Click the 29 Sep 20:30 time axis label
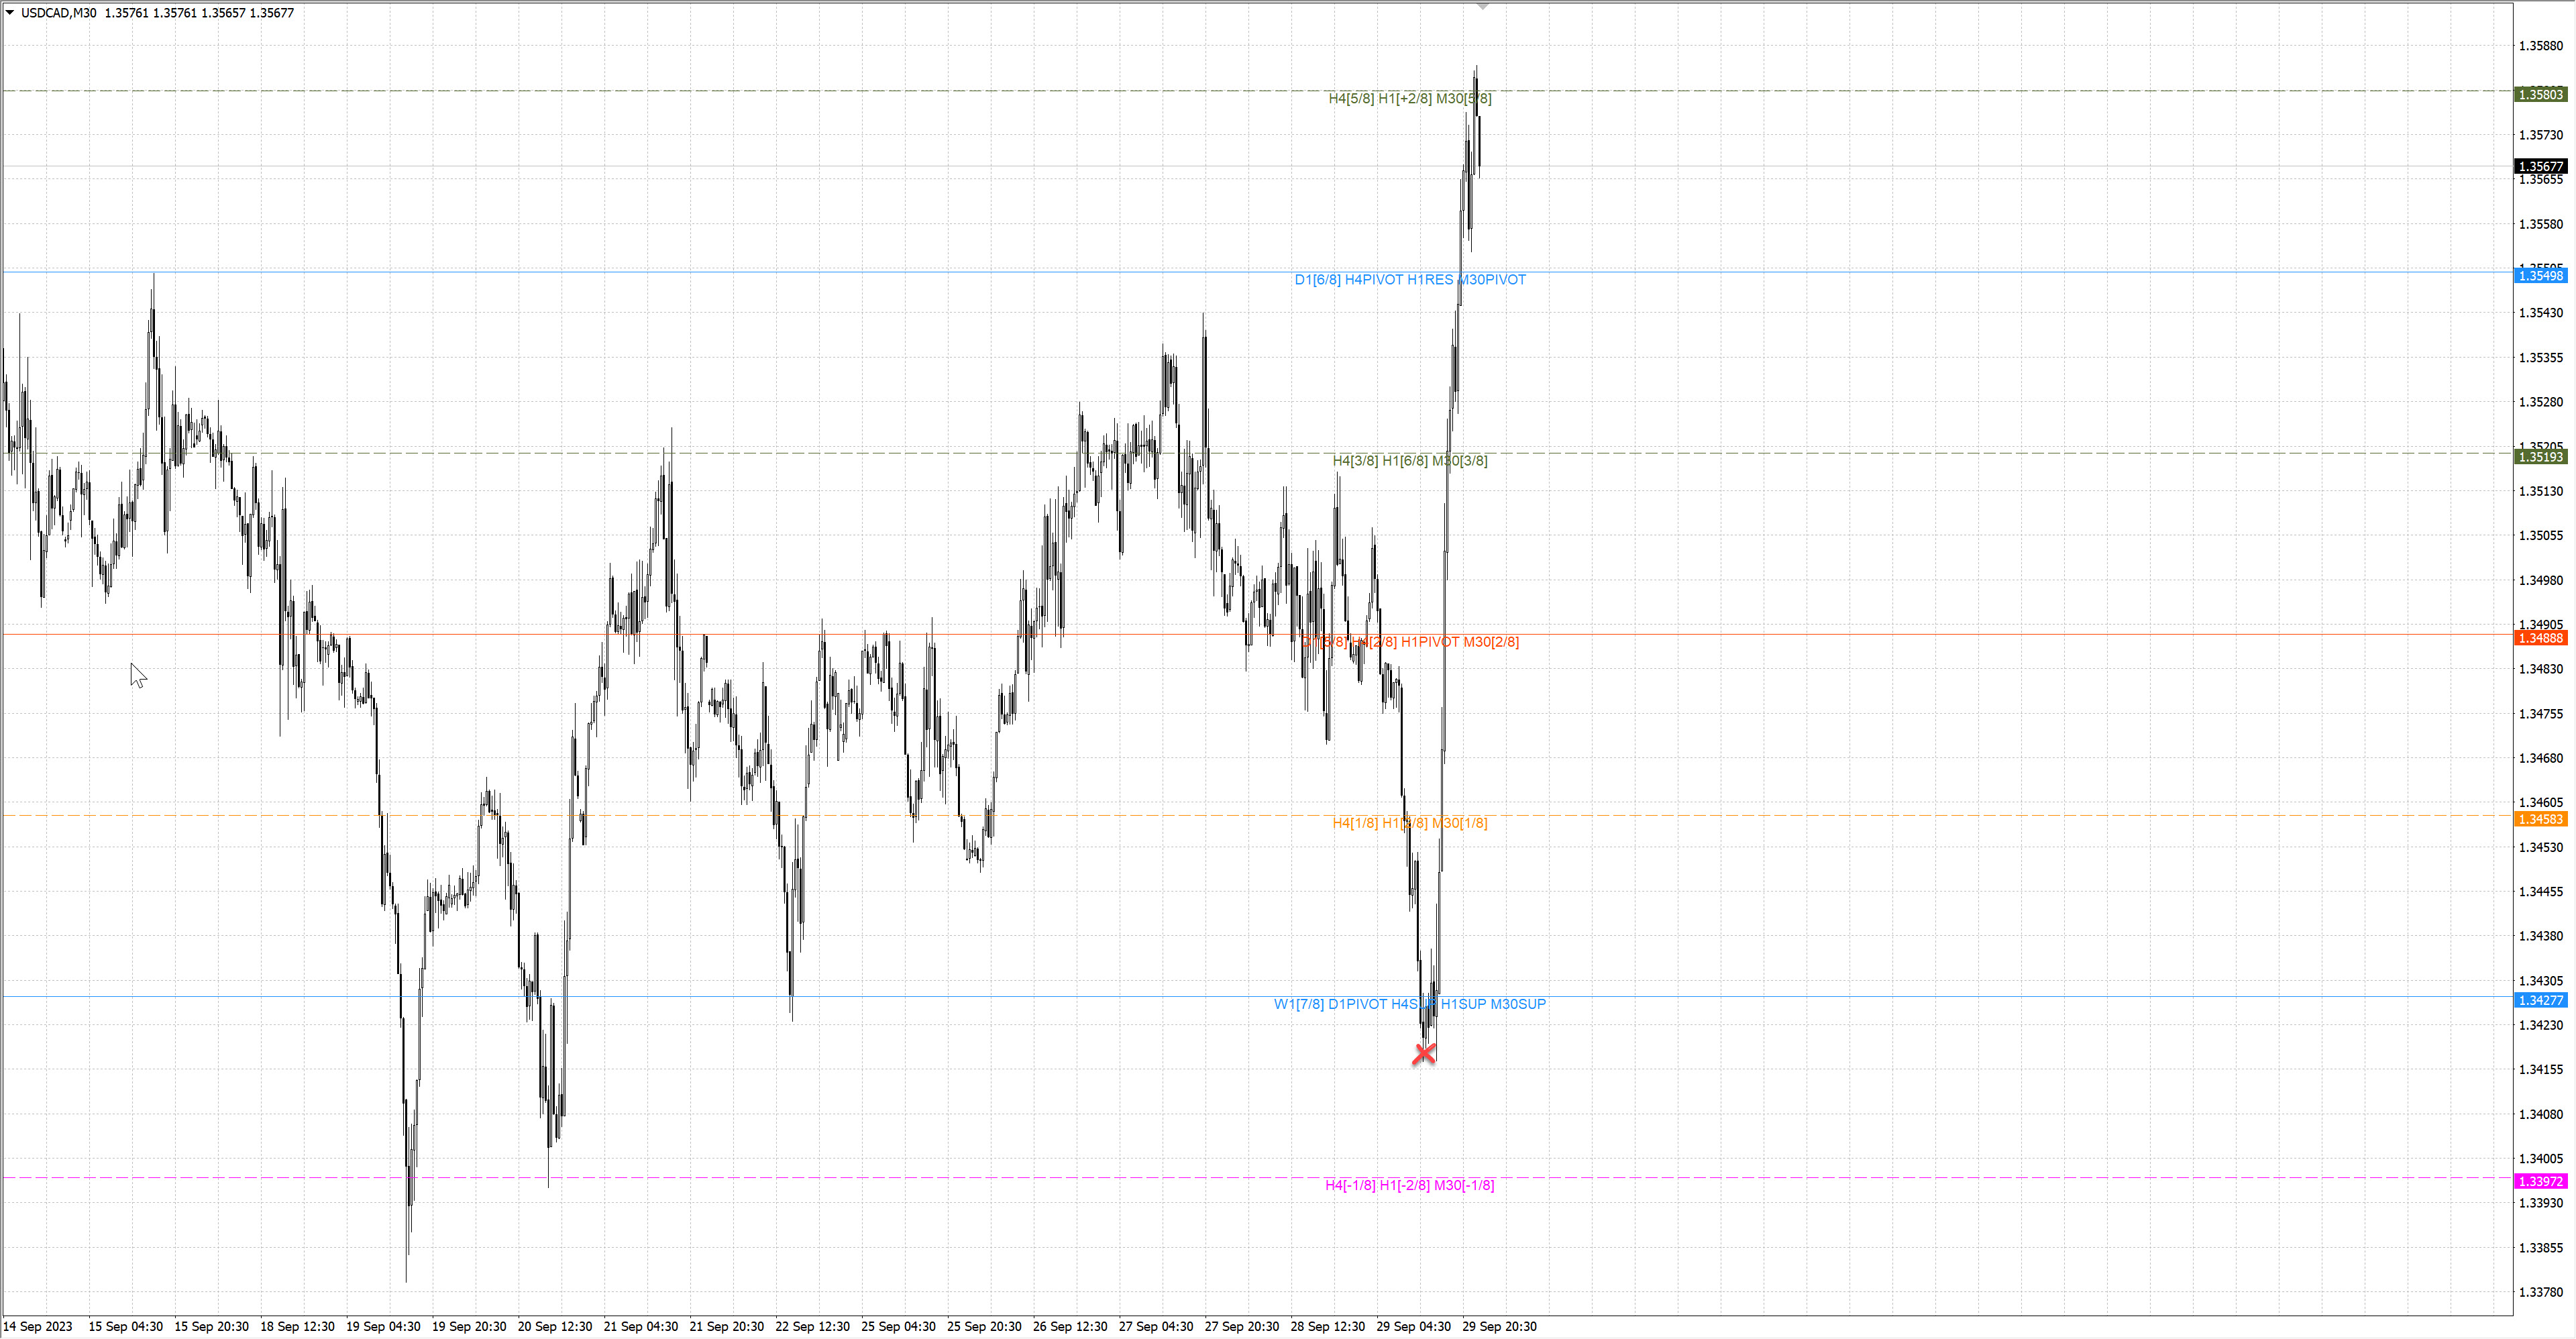2576x1339 pixels. tap(1499, 1326)
